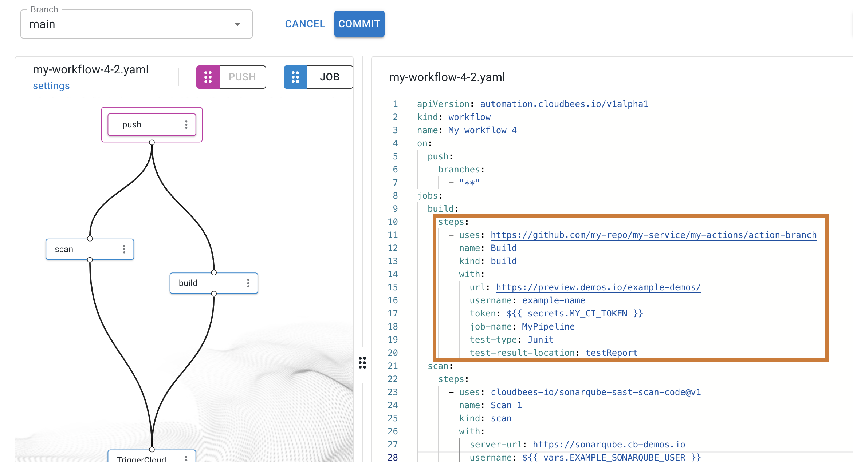Click the push node bottom connector port
Image resolution: width=853 pixels, height=462 pixels.
click(152, 142)
